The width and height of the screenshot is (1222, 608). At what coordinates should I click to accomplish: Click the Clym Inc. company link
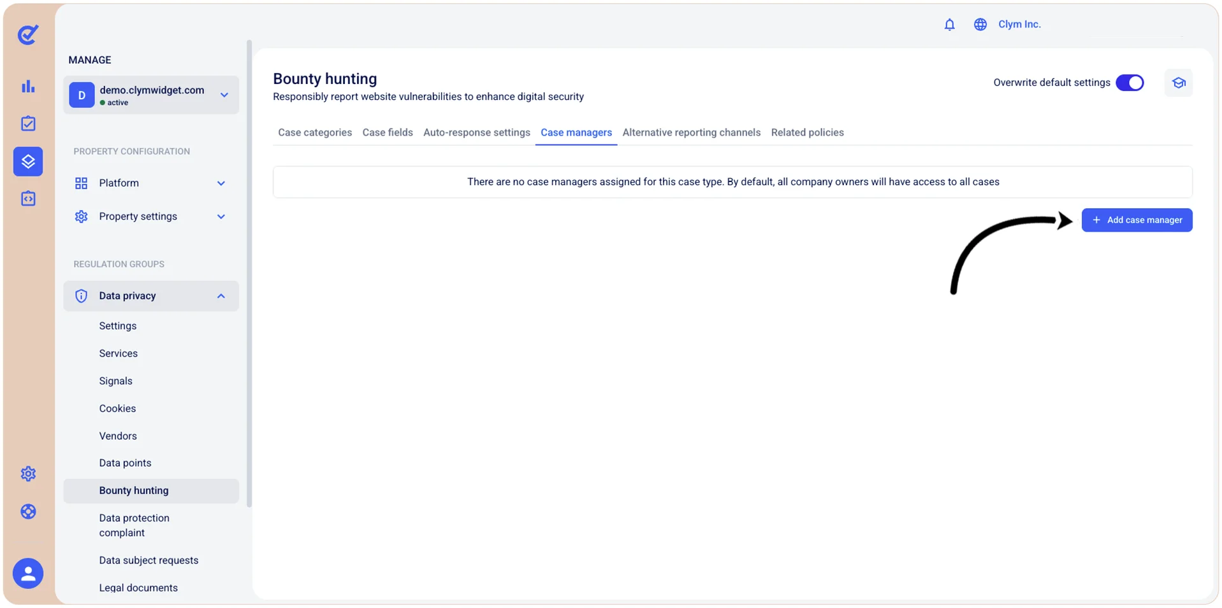[1019, 24]
